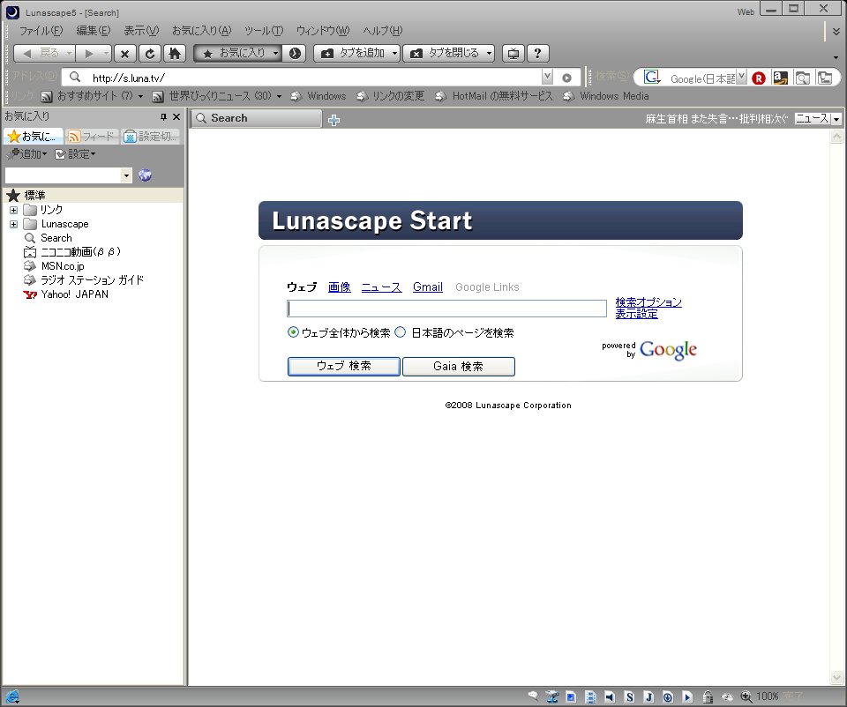This screenshot has width=847, height=707.
Task: Select the 日本語のページを検索 radio button
Action: [401, 332]
